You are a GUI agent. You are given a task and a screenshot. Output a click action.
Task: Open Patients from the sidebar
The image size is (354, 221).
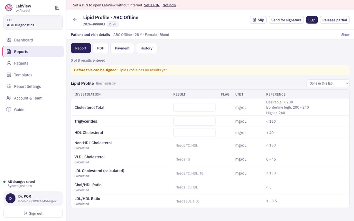(33, 63)
